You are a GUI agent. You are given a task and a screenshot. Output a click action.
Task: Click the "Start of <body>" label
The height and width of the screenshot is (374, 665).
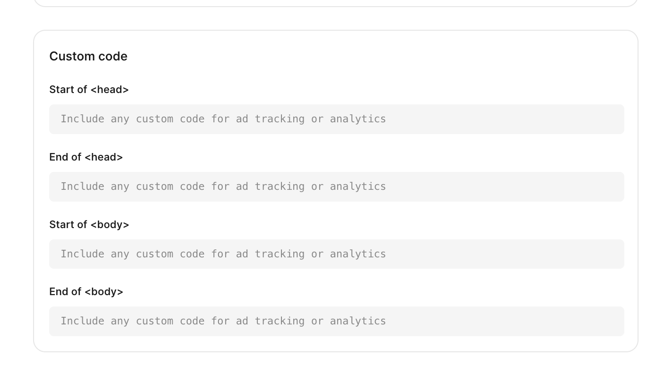(89, 225)
